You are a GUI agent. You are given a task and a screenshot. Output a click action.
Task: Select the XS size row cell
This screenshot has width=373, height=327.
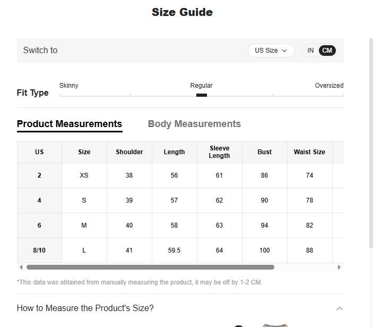(84, 175)
